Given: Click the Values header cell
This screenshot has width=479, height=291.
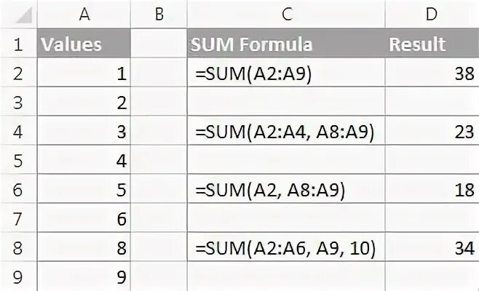Looking at the screenshot, I should point(84,43).
